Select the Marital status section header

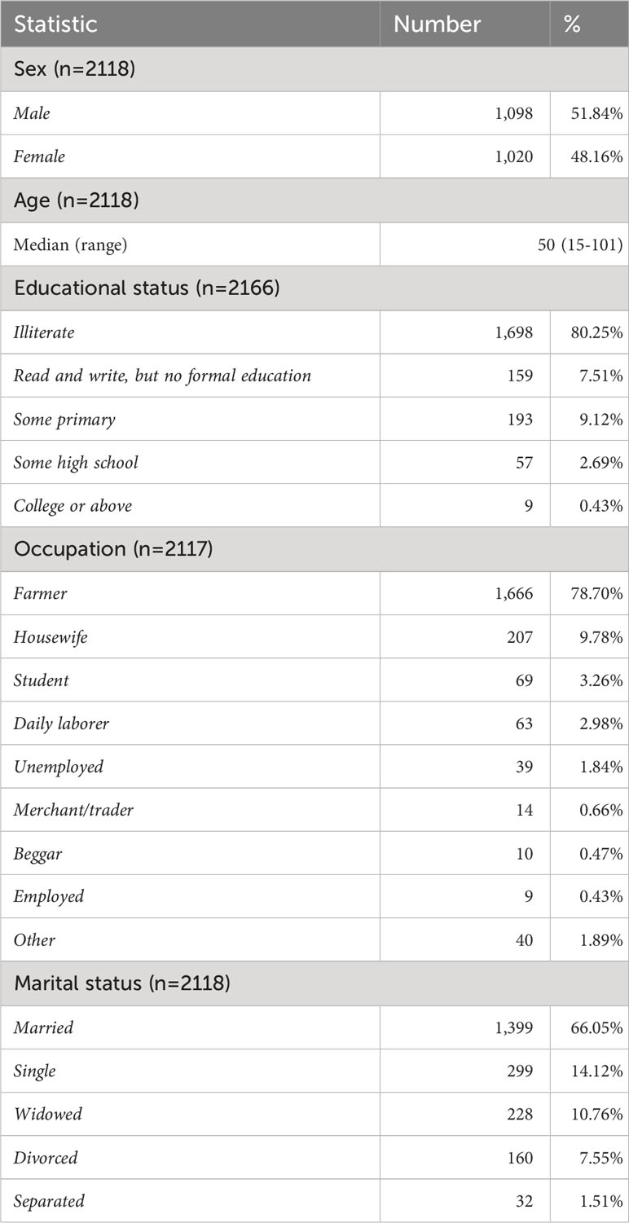point(314,983)
